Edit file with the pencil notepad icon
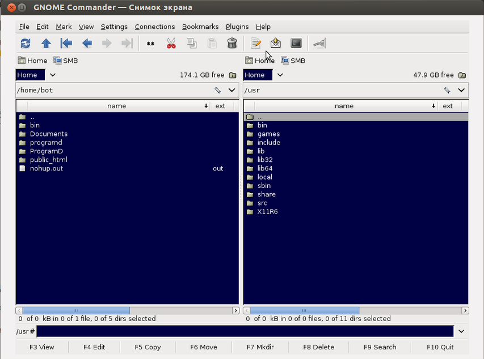 tap(255, 43)
